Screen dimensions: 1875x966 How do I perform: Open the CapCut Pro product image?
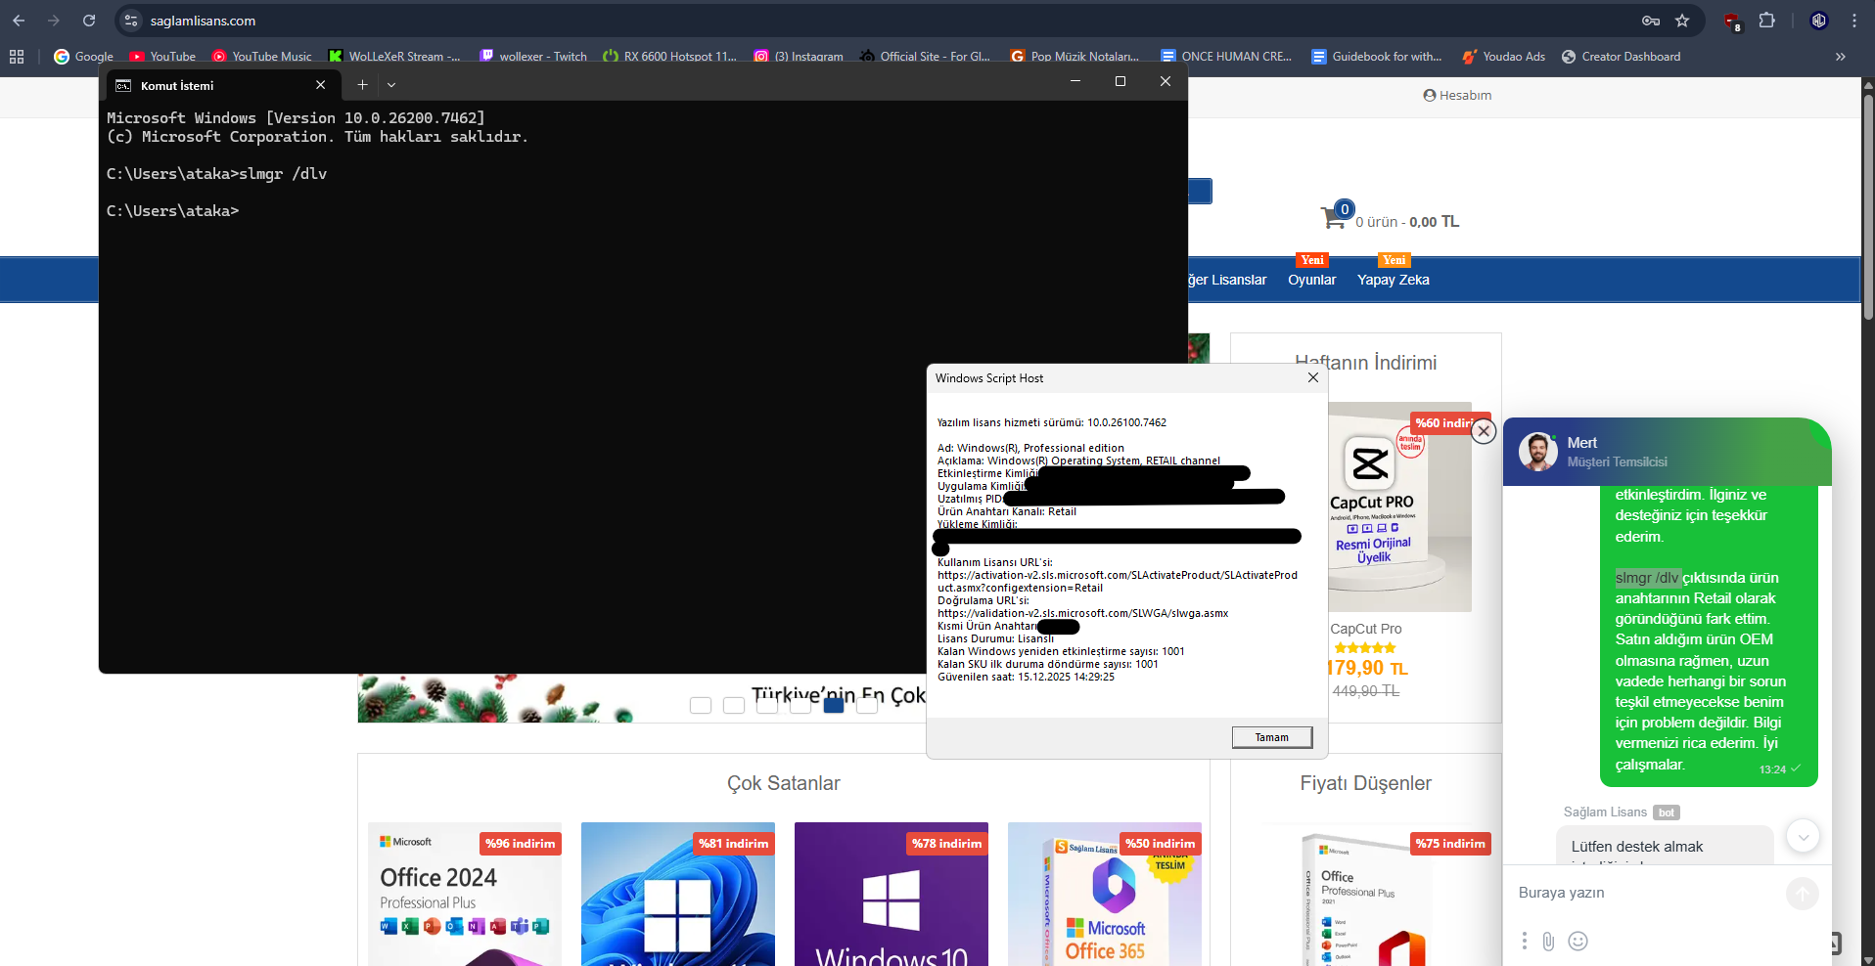[x=1399, y=508]
